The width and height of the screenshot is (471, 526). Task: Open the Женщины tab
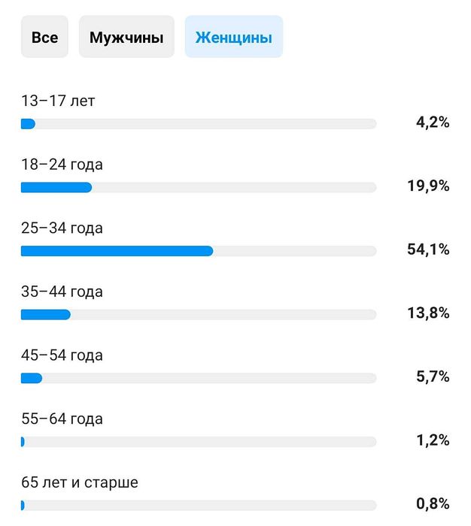point(234,37)
